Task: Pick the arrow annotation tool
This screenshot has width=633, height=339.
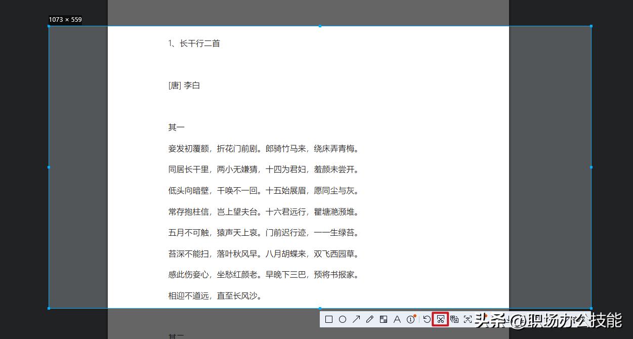Action: tap(356, 319)
